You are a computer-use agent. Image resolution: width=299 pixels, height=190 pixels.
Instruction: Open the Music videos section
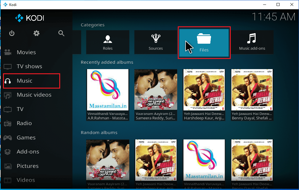[x=34, y=95]
